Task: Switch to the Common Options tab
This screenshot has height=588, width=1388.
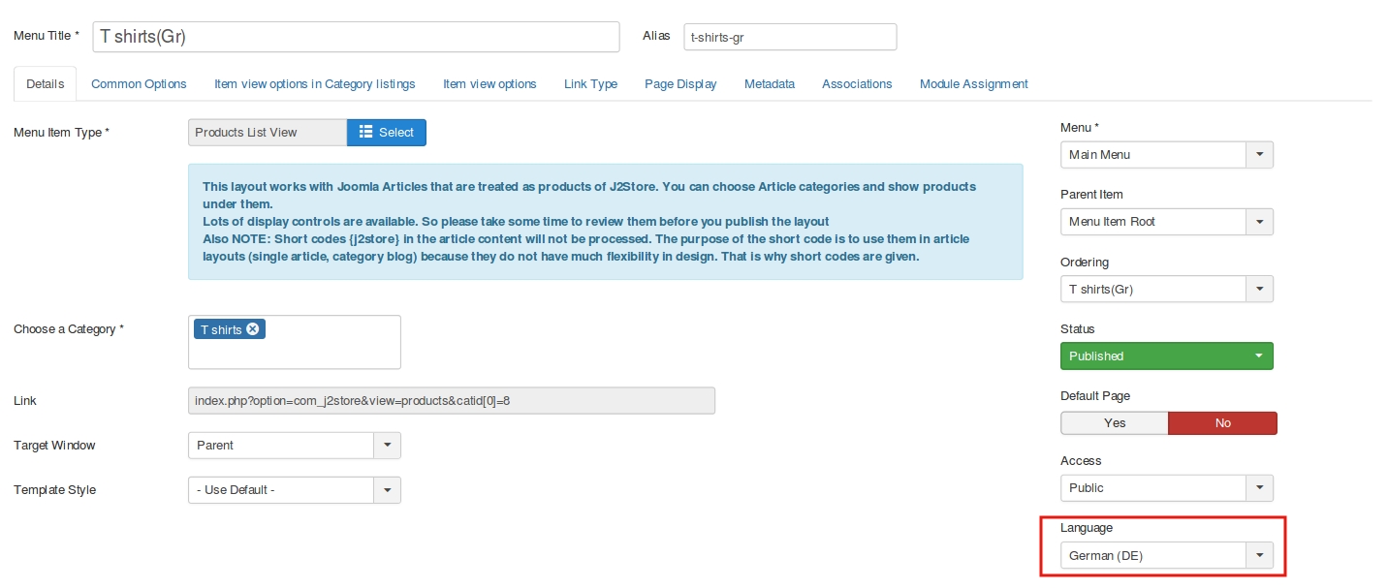Action: [139, 84]
